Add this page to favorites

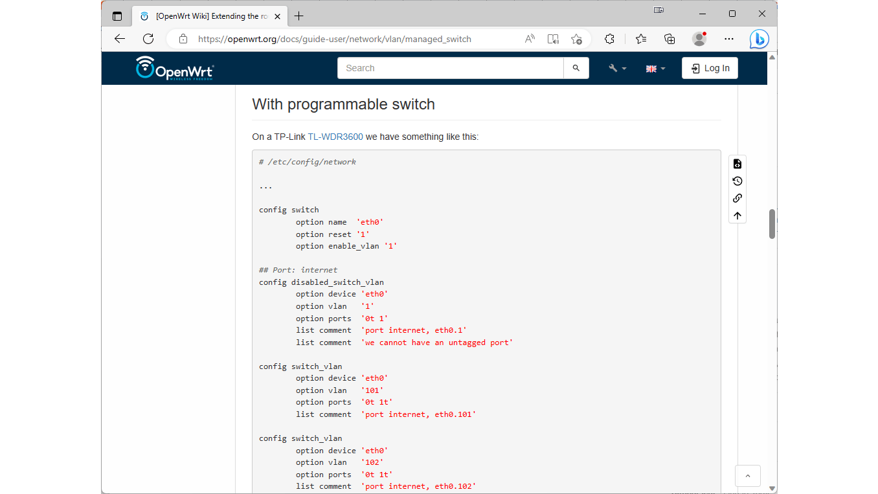pos(576,39)
